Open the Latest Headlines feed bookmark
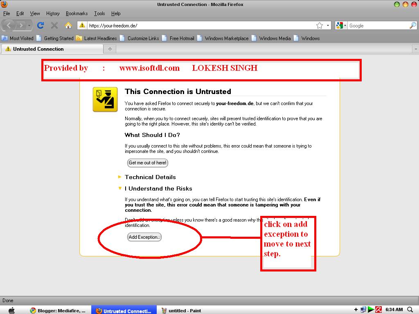The image size is (419, 314). pos(97,38)
